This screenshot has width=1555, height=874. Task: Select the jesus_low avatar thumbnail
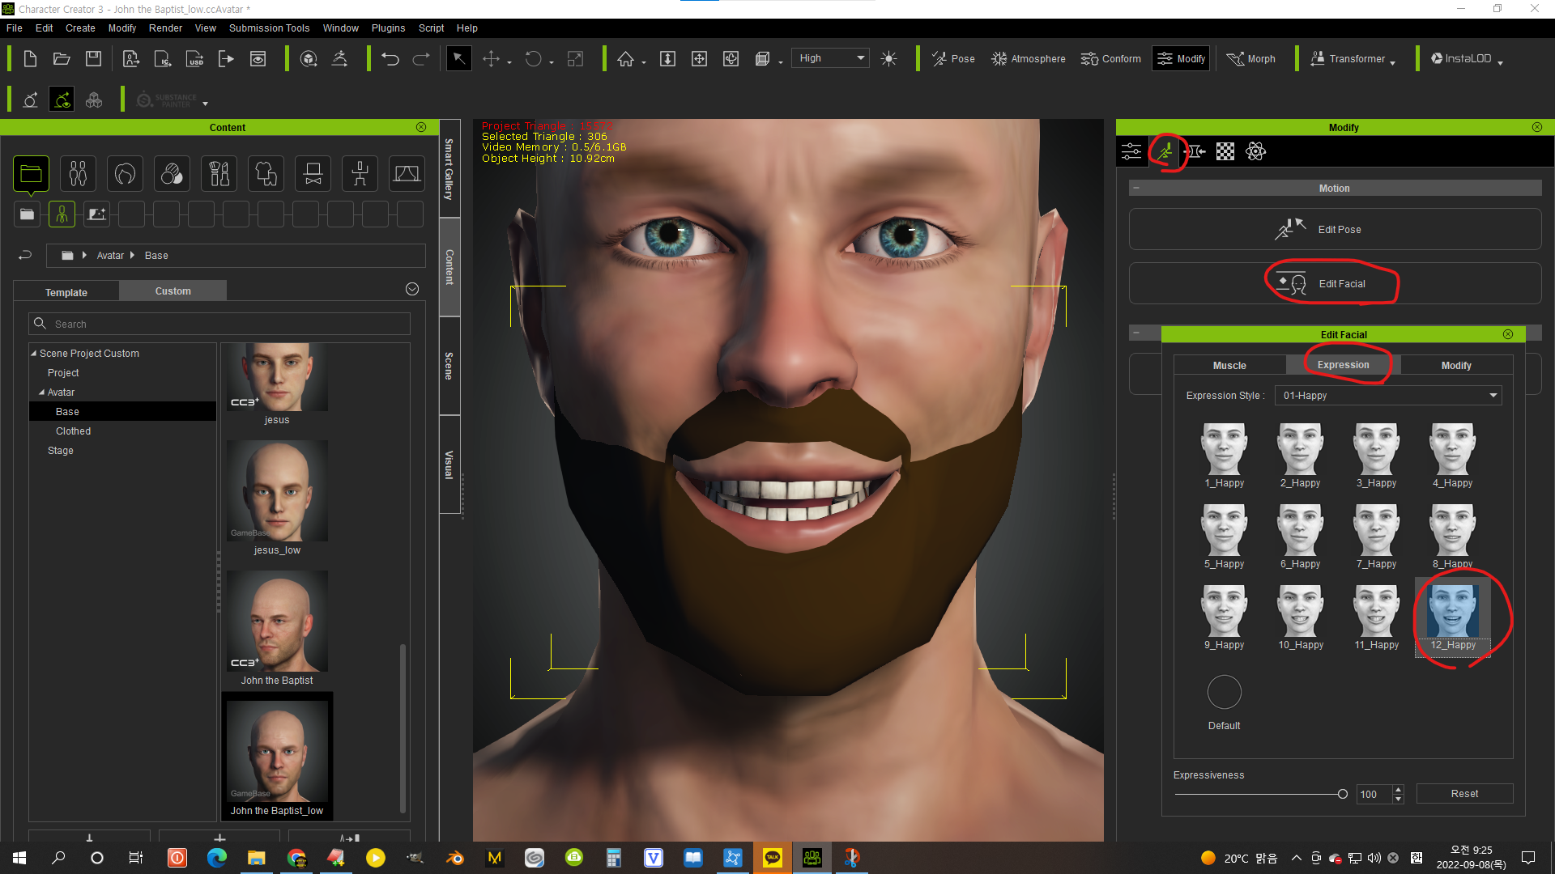click(277, 492)
